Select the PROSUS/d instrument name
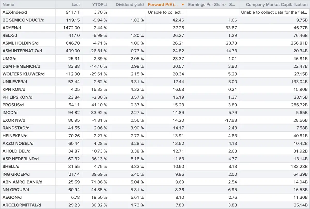 coord(13,105)
